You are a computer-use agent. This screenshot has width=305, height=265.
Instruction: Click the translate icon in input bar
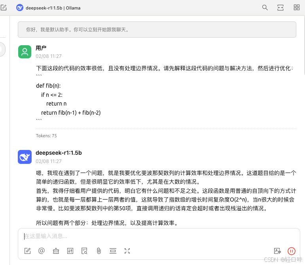click(277, 251)
